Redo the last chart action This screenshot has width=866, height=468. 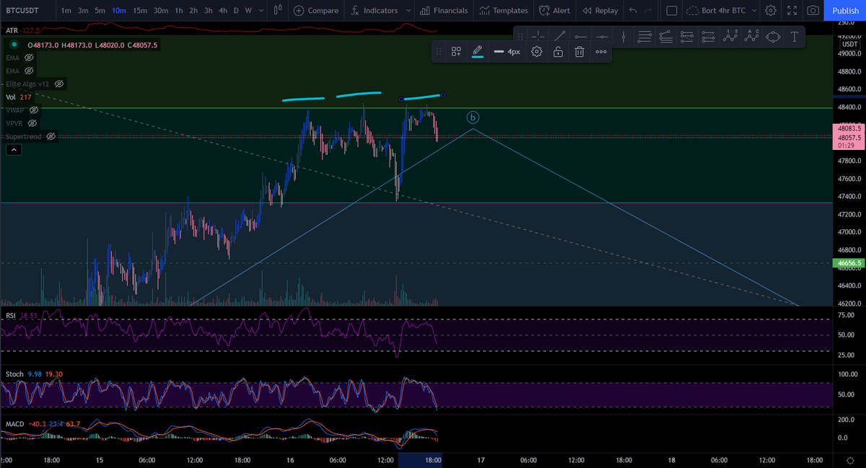[648, 10]
